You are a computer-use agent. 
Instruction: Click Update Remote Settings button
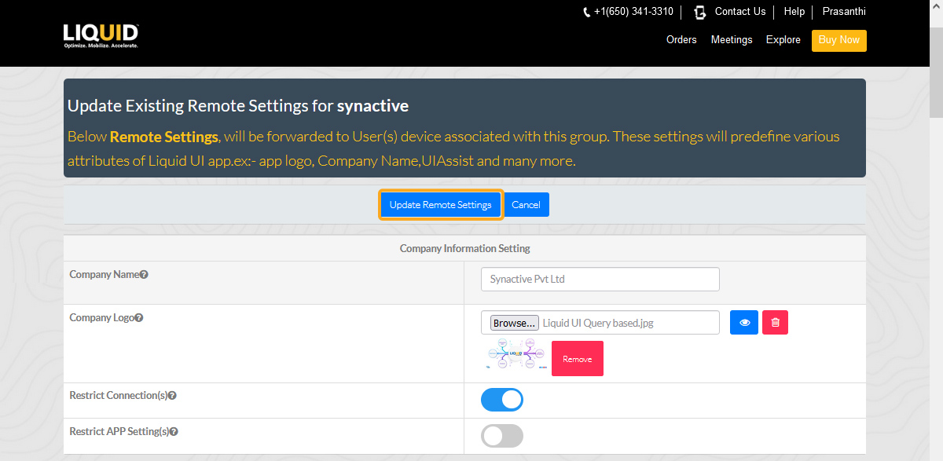tap(441, 205)
